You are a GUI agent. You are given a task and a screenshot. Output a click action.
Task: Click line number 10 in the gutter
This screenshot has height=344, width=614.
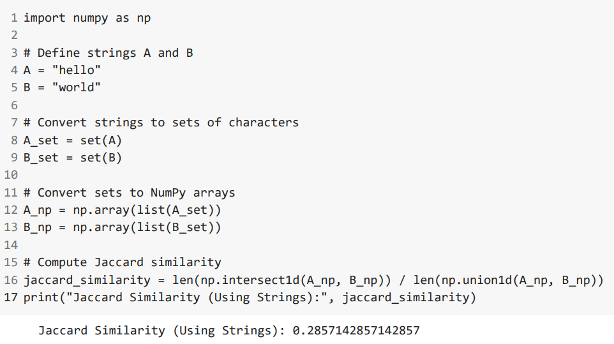point(11,175)
